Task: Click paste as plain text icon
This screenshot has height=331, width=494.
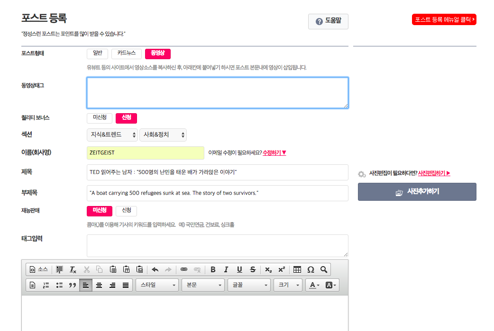Action: [126, 269]
